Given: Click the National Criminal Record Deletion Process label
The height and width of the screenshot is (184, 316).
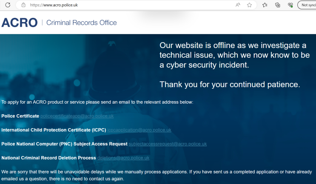Looking at the screenshot, I should coord(48,158).
